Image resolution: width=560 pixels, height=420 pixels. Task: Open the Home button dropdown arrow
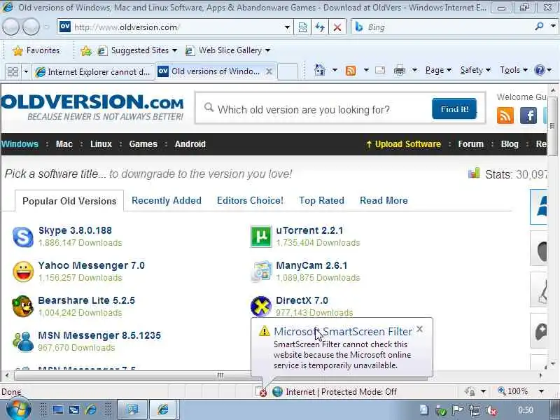click(335, 70)
